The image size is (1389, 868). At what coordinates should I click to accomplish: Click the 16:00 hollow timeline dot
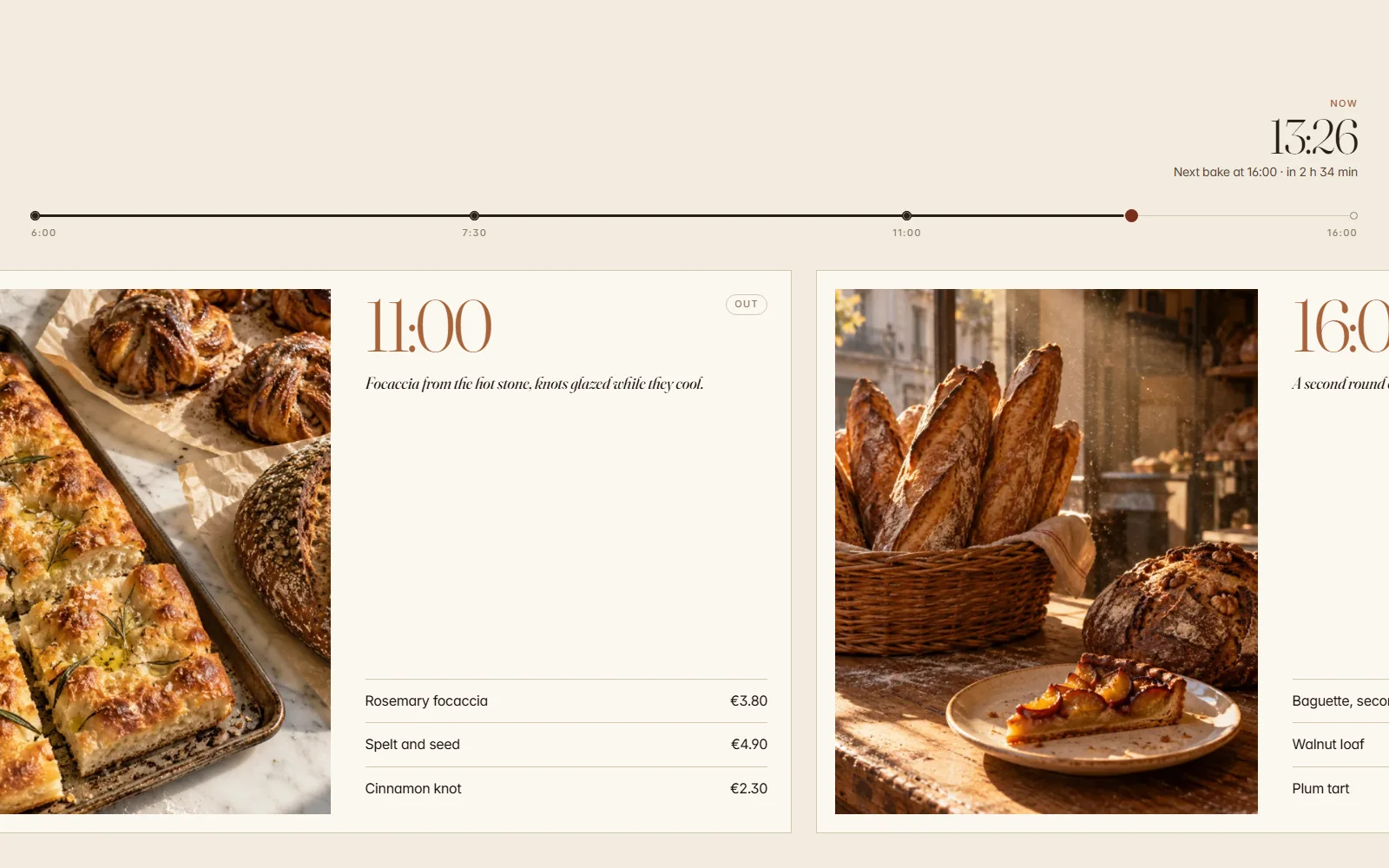click(x=1353, y=215)
